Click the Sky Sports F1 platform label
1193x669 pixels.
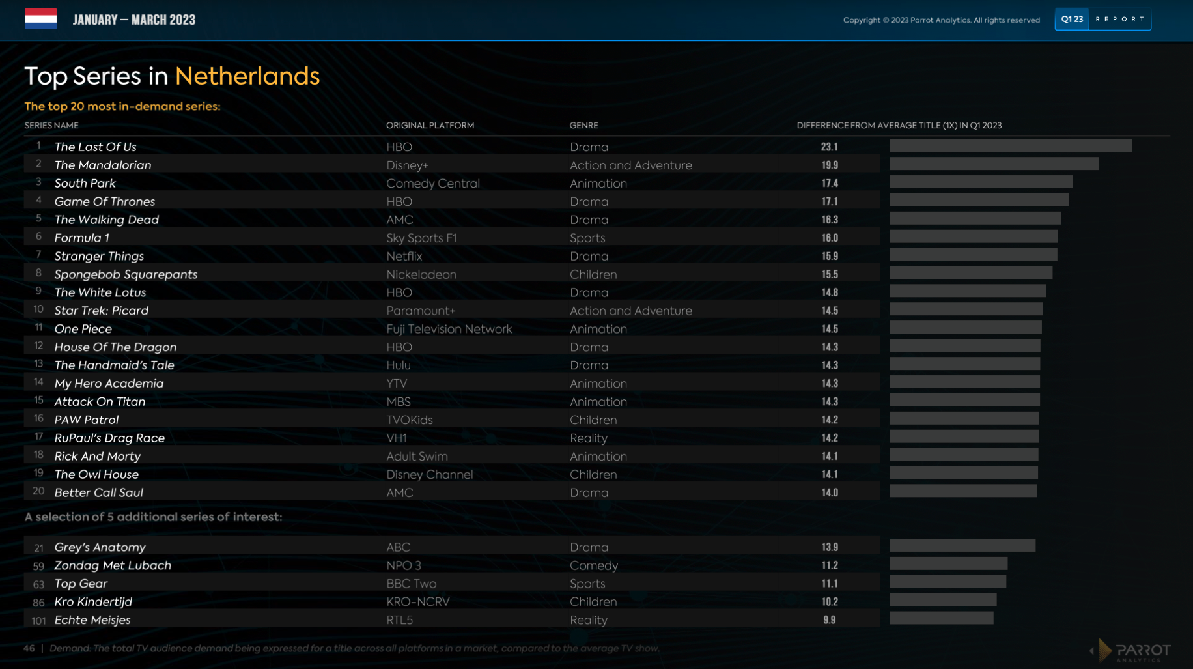(x=421, y=238)
